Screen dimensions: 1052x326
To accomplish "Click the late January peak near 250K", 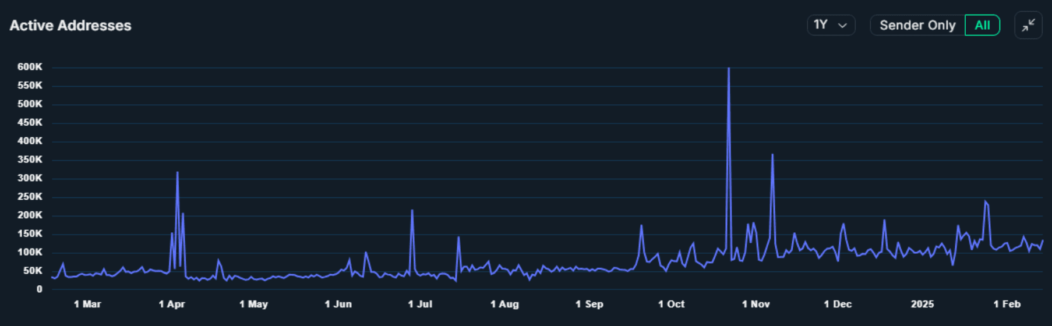I will 985,202.
